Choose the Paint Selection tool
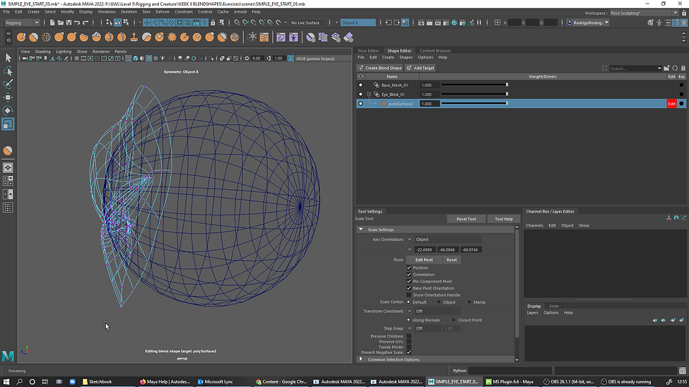The image size is (689, 387). [8, 84]
